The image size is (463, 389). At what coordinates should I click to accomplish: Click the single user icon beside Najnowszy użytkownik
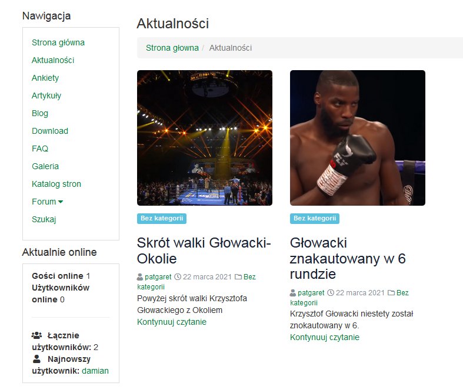36,359
